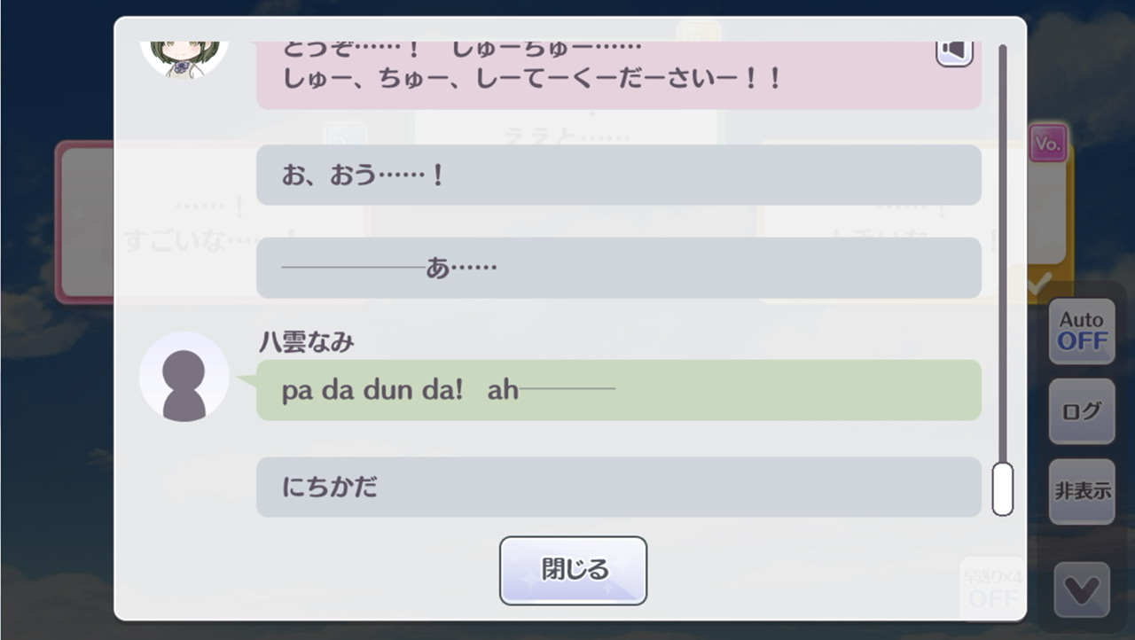Choose the left すごいな choice card behind the log
Viewport: 1135px width, 640px height.
point(85,222)
